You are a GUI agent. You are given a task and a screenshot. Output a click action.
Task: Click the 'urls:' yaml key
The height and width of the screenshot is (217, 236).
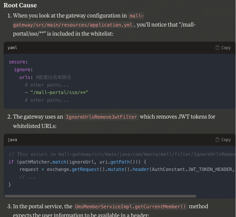26,77
